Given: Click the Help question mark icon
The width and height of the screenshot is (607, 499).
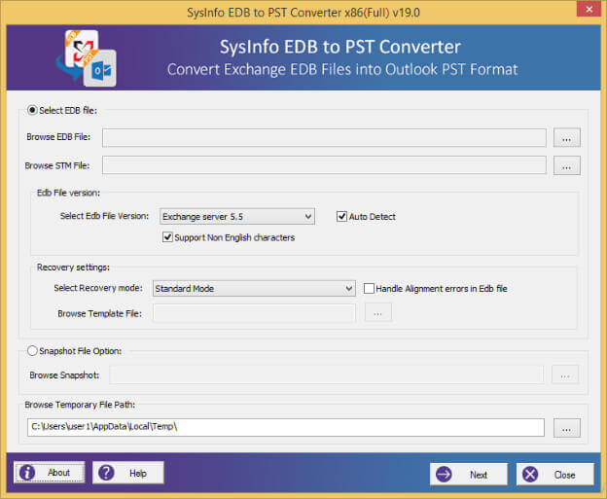Looking at the screenshot, I should (x=105, y=473).
